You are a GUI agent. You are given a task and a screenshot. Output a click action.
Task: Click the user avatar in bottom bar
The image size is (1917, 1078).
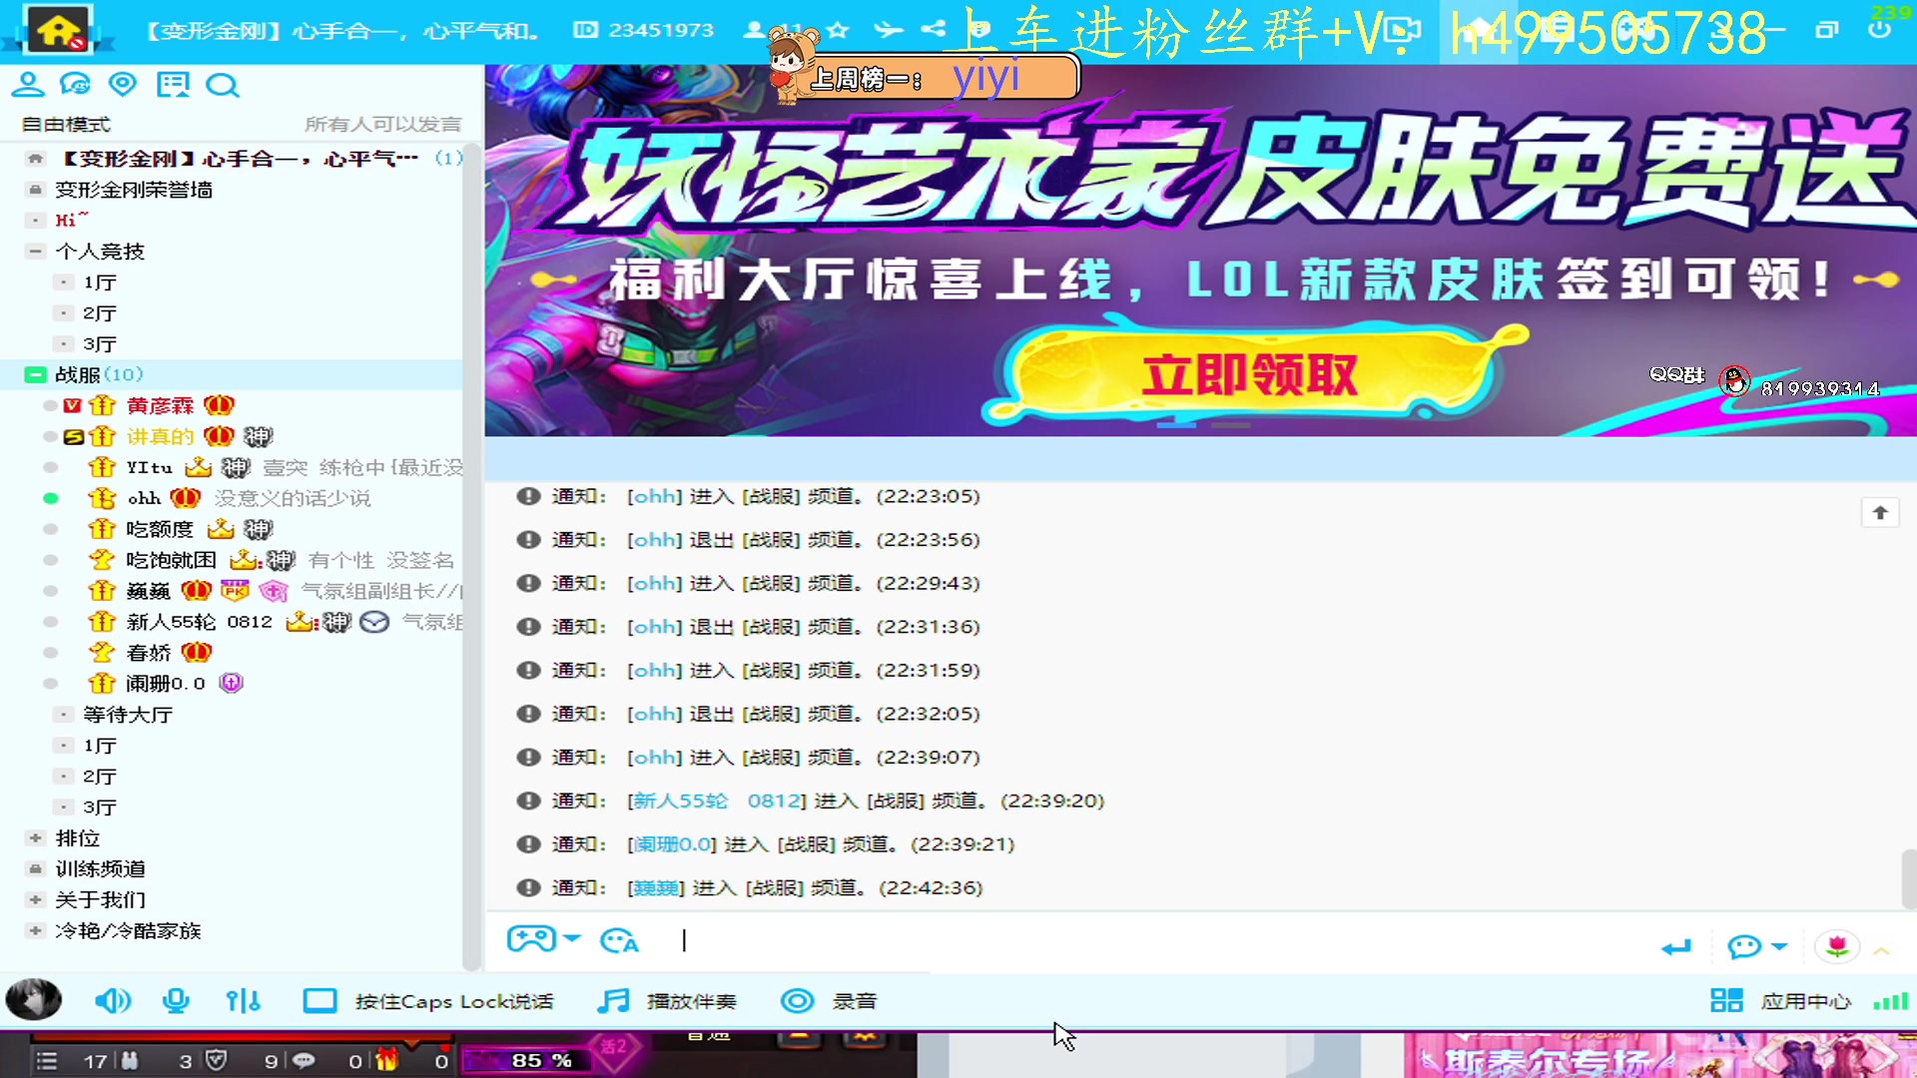tap(33, 999)
